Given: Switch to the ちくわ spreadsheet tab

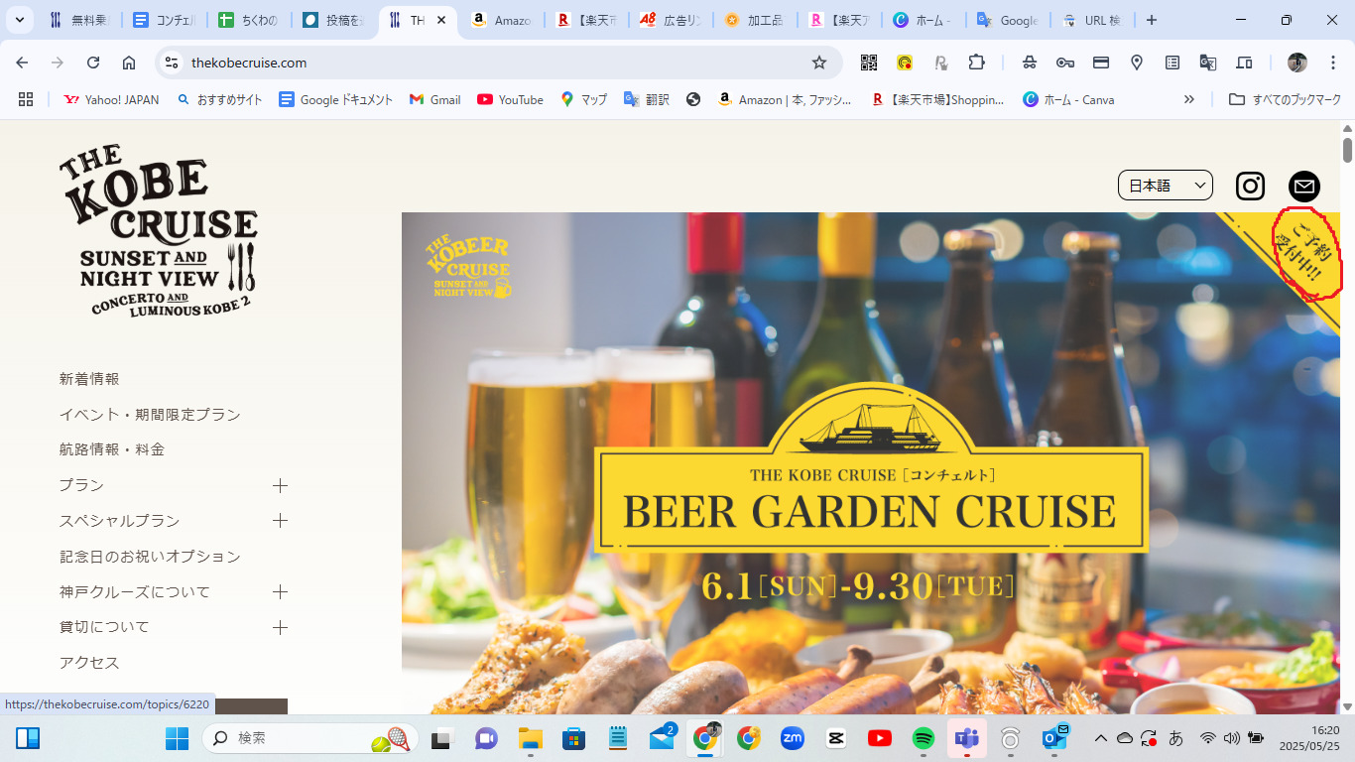Looking at the screenshot, I should click(249, 20).
